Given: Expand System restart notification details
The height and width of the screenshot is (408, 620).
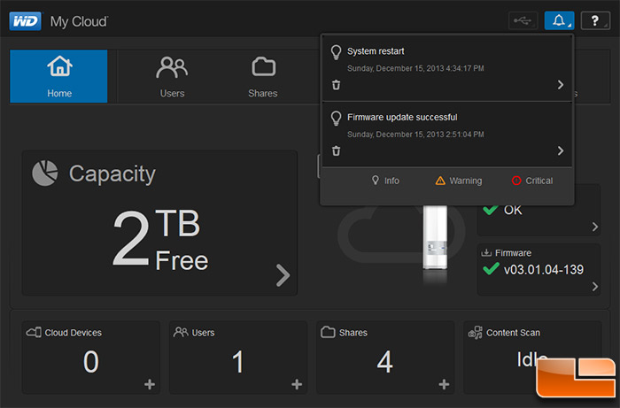Looking at the screenshot, I should (x=561, y=85).
